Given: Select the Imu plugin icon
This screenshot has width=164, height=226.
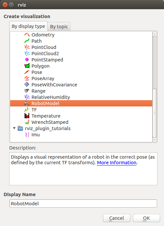Looking at the screenshot, I should click(27, 135).
